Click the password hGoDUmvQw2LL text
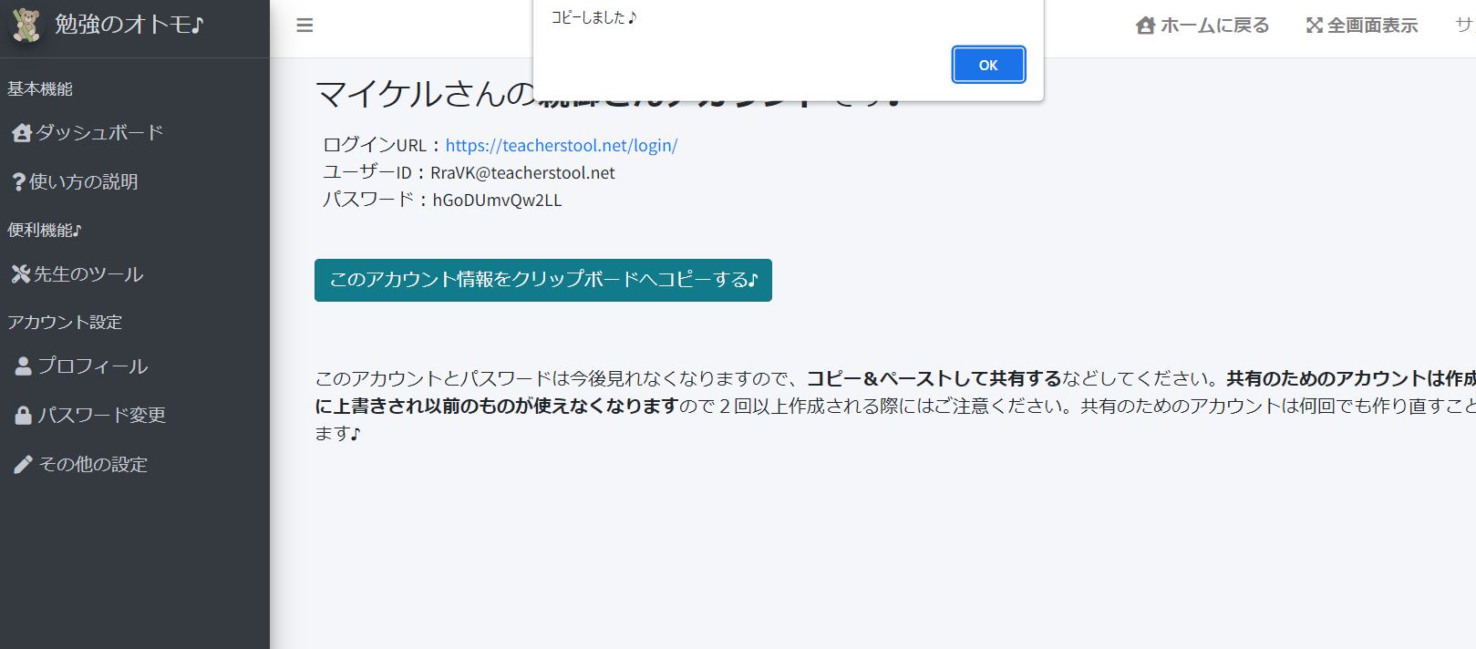1476x649 pixels. coord(497,201)
